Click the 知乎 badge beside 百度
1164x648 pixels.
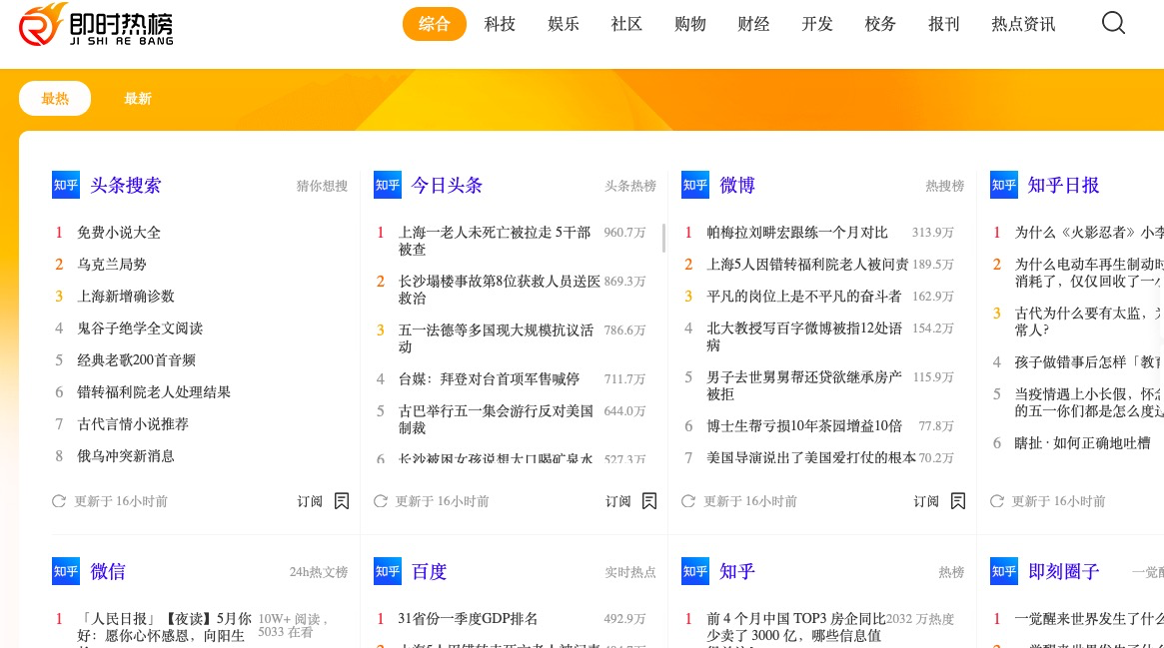click(x=388, y=571)
